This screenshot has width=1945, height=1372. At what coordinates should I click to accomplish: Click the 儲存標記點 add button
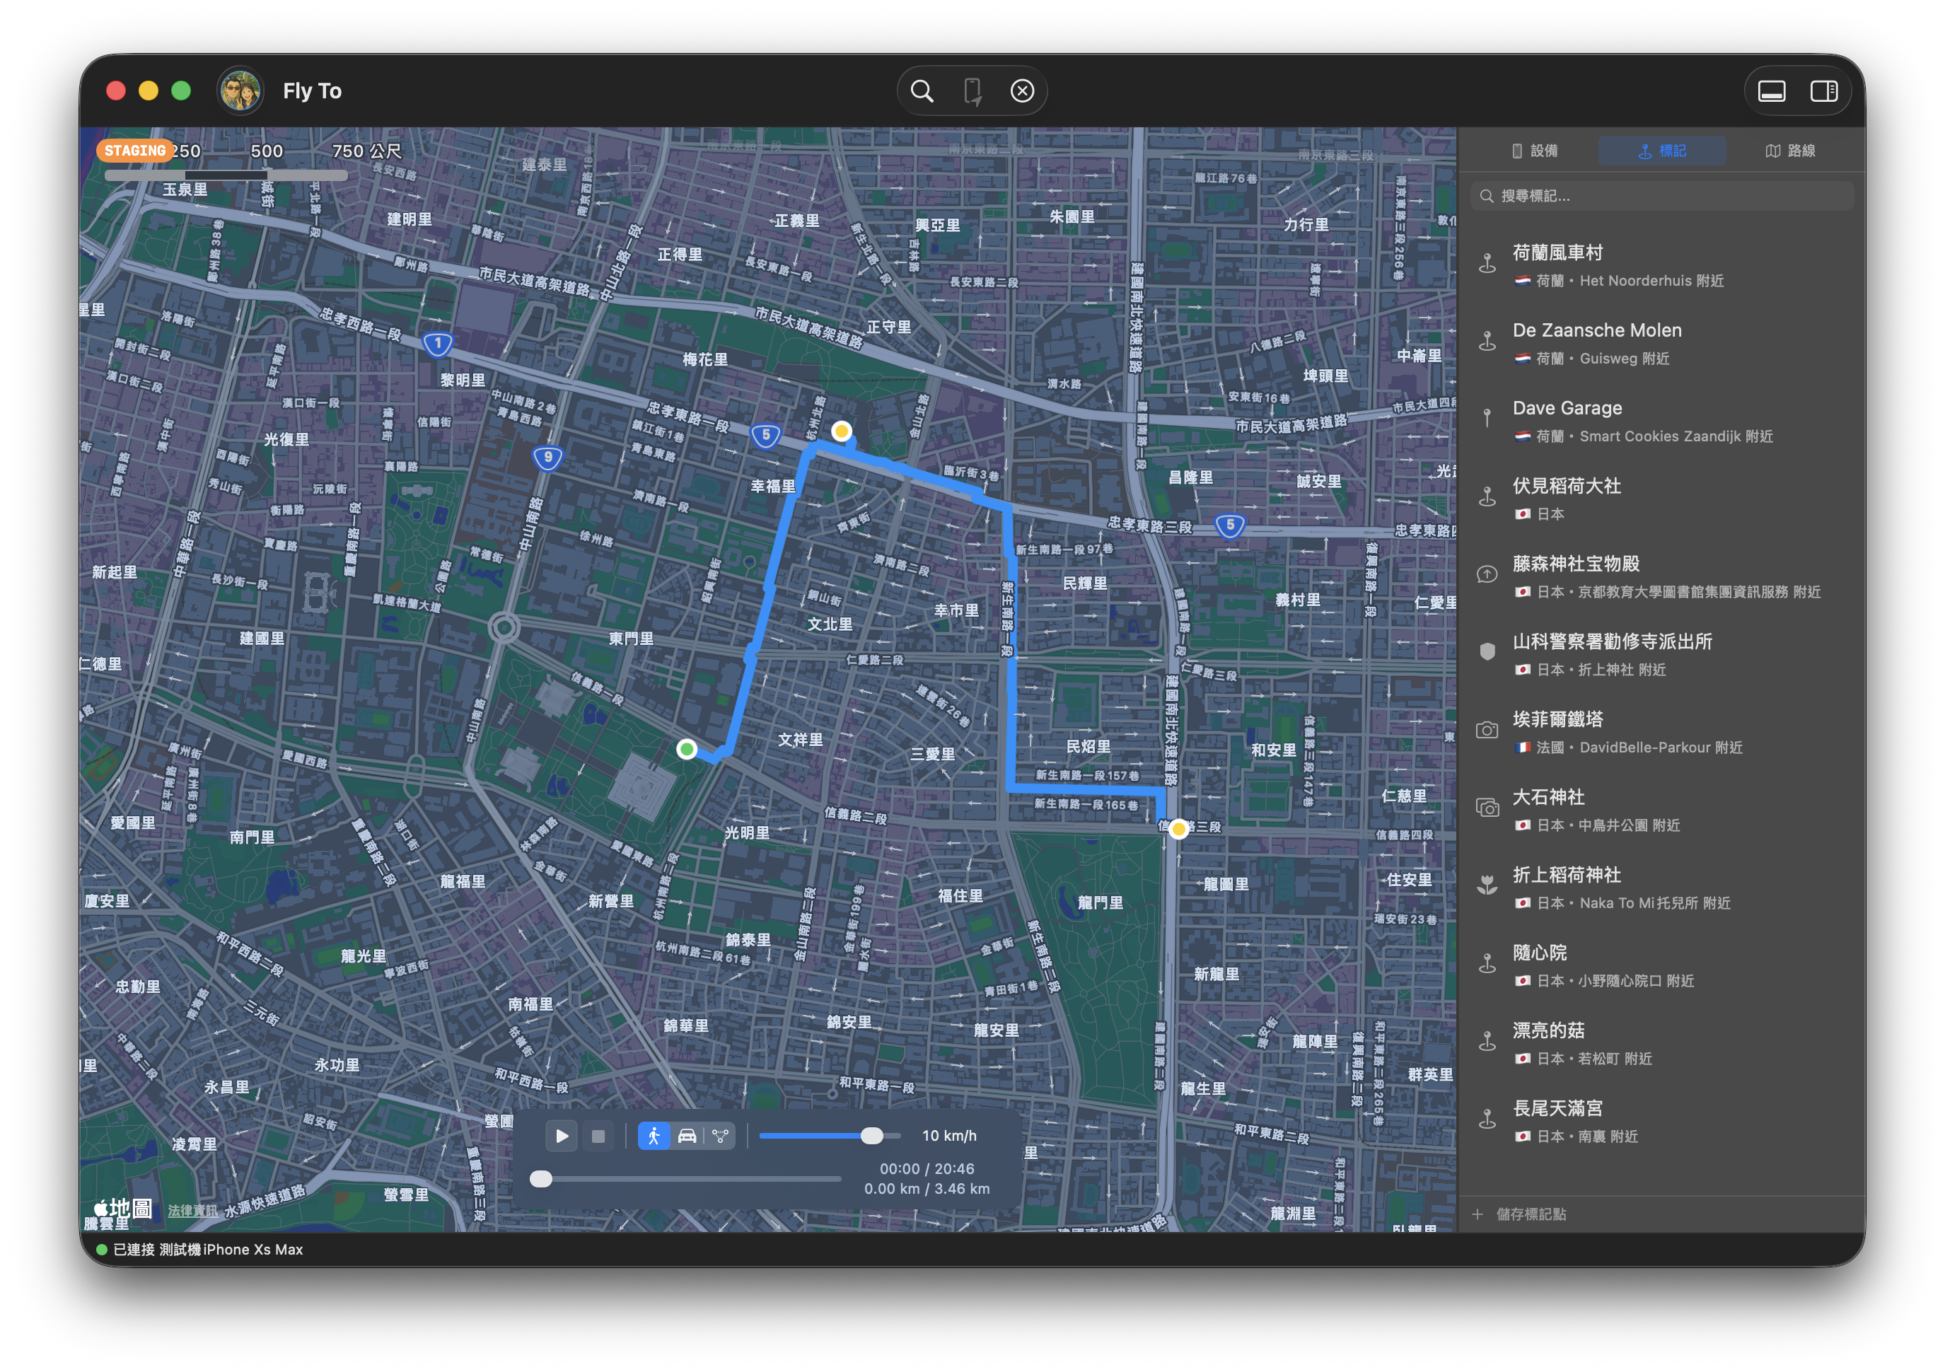pyautogui.click(x=1520, y=1214)
